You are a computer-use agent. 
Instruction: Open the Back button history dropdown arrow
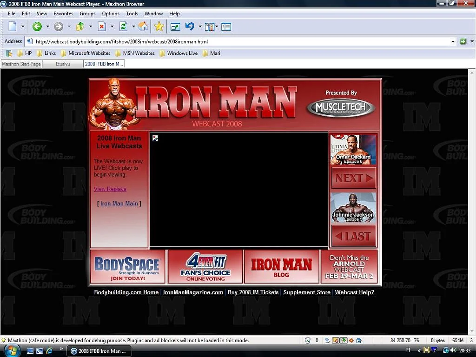point(47,26)
